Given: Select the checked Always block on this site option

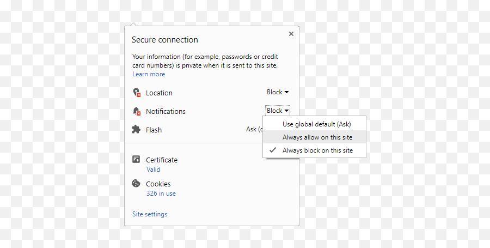Looking at the screenshot, I should click(317, 150).
